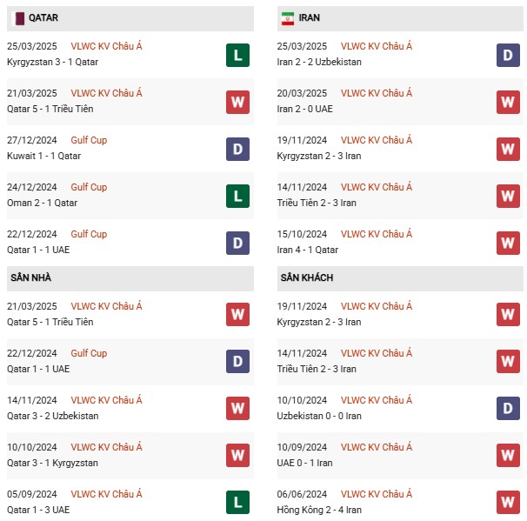Click the W badge for Iran 4-1 Qatar
527x521 pixels.
tap(508, 243)
